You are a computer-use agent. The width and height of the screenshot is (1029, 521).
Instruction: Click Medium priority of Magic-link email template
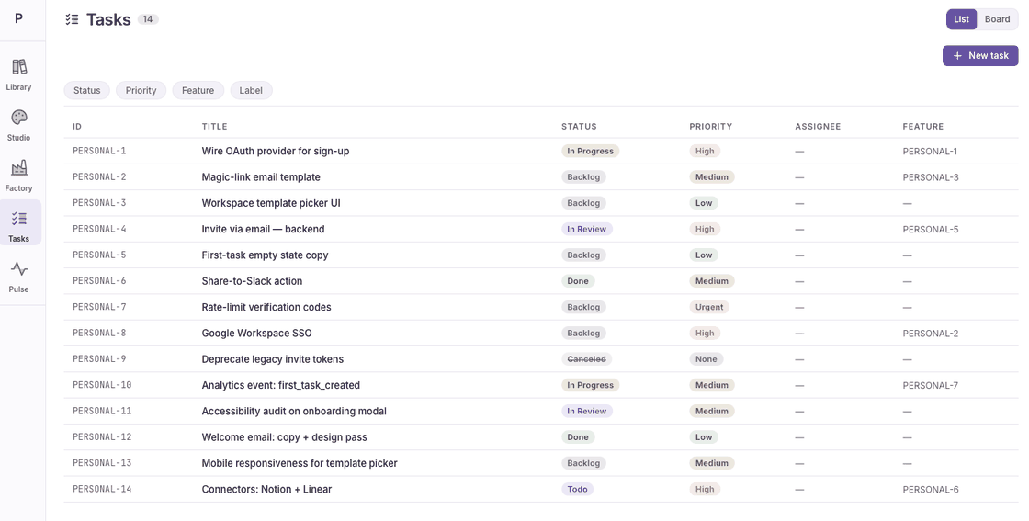712,177
